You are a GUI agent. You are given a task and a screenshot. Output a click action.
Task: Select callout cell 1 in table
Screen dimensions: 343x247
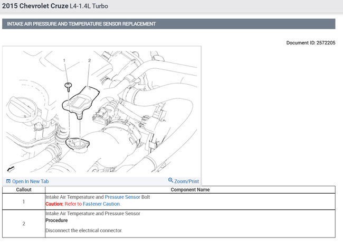24,202
